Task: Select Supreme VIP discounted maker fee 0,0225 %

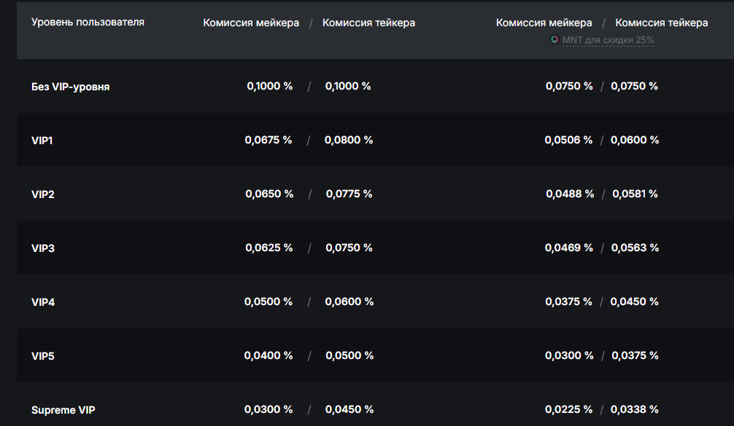Action: [x=568, y=409]
